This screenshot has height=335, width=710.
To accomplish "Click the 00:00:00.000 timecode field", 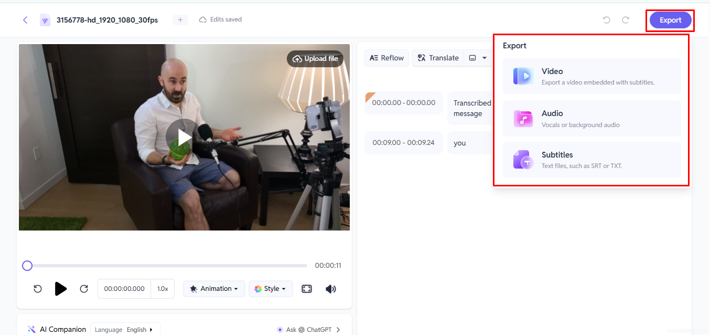I will (x=124, y=289).
